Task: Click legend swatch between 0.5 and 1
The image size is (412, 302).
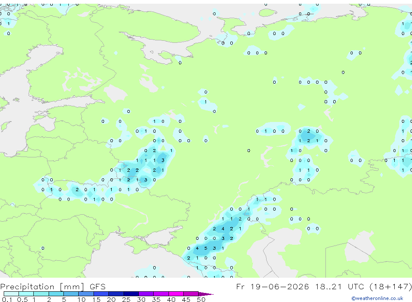Action: [x=26, y=294]
